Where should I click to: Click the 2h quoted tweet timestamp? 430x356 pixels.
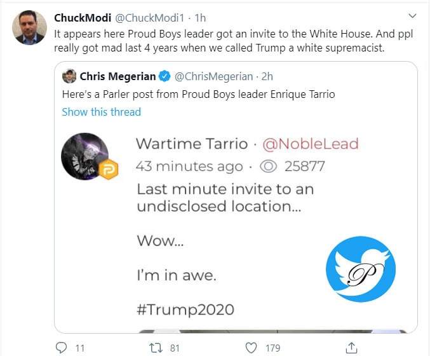click(267, 76)
